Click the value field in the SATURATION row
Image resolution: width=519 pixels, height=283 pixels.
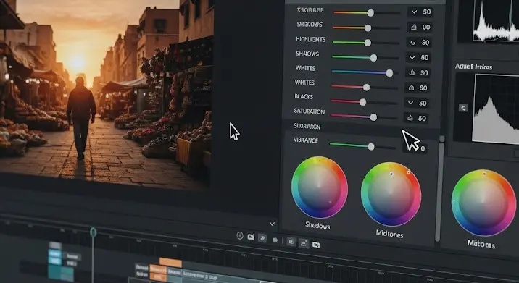pos(416,118)
